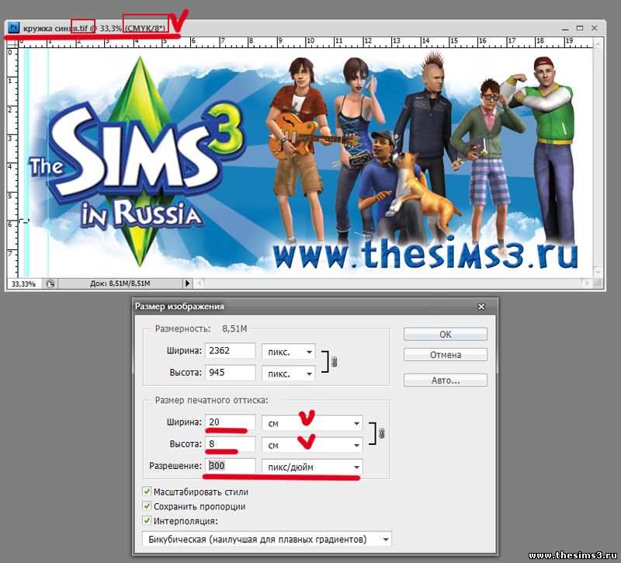Click the 33,33% zoom field in status bar
Viewport: 621px width, 563px height.
(x=22, y=284)
